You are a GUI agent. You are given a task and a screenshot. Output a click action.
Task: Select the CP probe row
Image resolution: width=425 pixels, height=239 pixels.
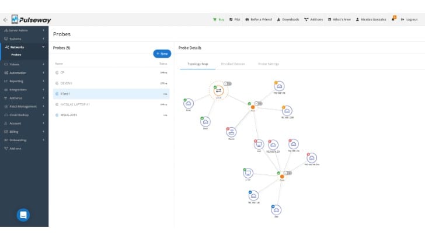tap(111, 72)
